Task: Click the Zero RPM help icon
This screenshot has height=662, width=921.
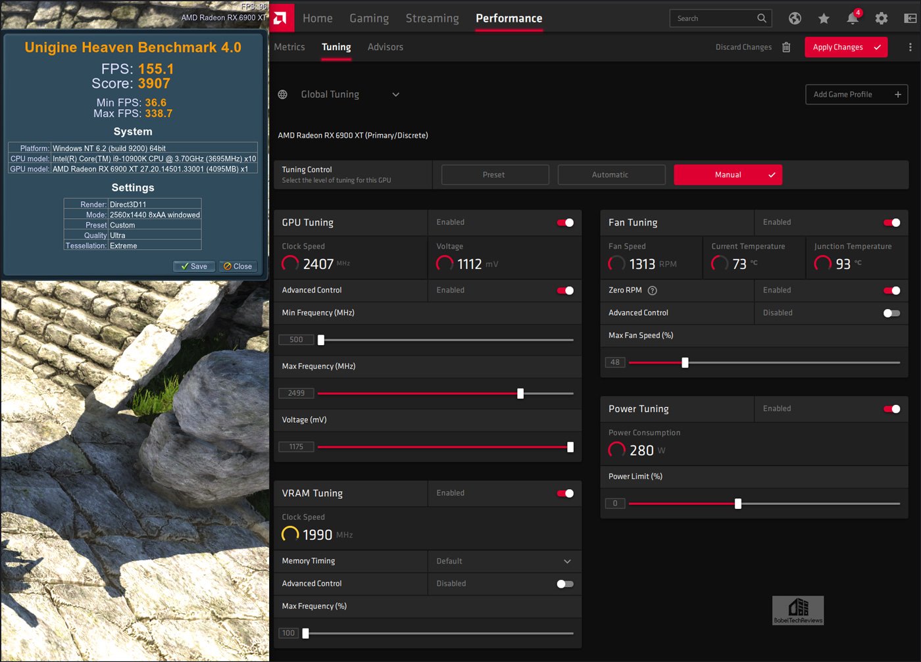Action: [x=653, y=291]
